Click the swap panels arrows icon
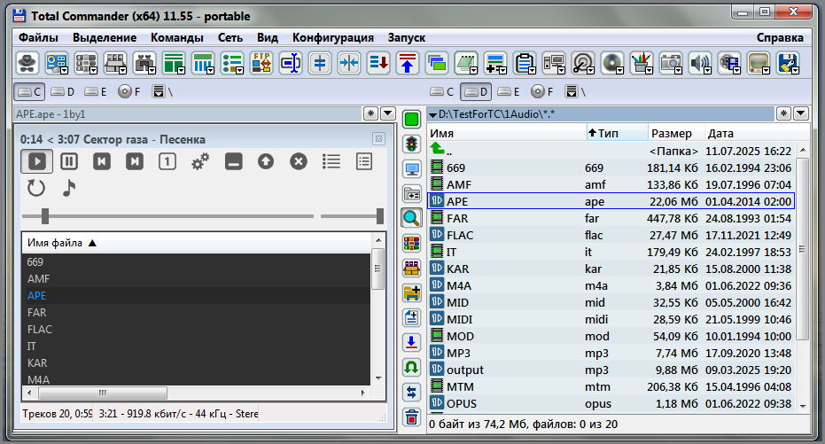Image resolution: width=825 pixels, height=444 pixels. coord(411,393)
